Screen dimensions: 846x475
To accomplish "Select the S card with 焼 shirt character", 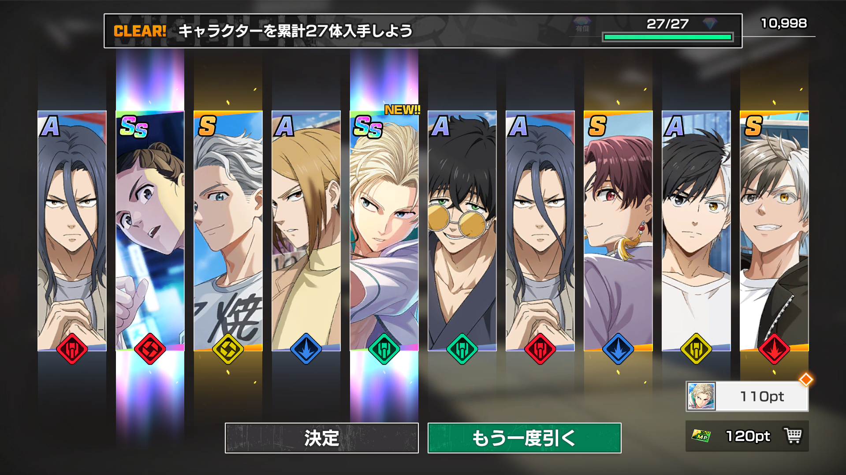I will pyautogui.click(x=228, y=231).
